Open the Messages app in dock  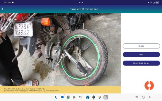click(x=62, y=97)
